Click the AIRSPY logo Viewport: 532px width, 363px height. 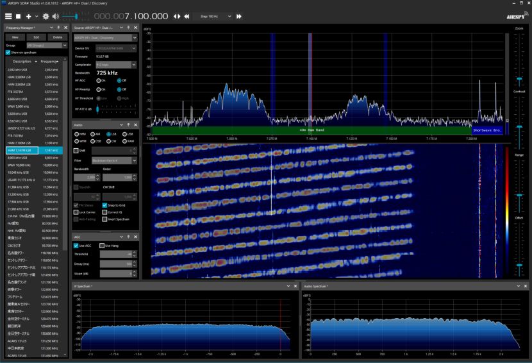[517, 15]
